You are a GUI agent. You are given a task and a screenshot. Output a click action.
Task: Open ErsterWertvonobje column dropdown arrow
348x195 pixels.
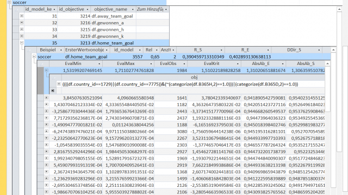coord(107,50)
